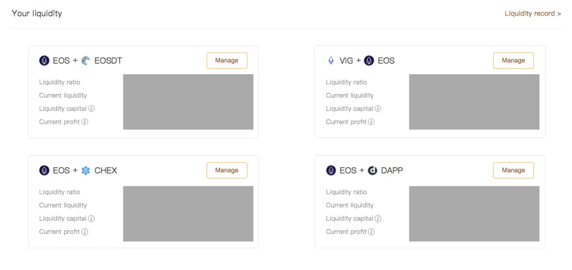Open Liquidity capital info icon in EOSDT card
The image size is (572, 270).
pyautogui.click(x=92, y=109)
